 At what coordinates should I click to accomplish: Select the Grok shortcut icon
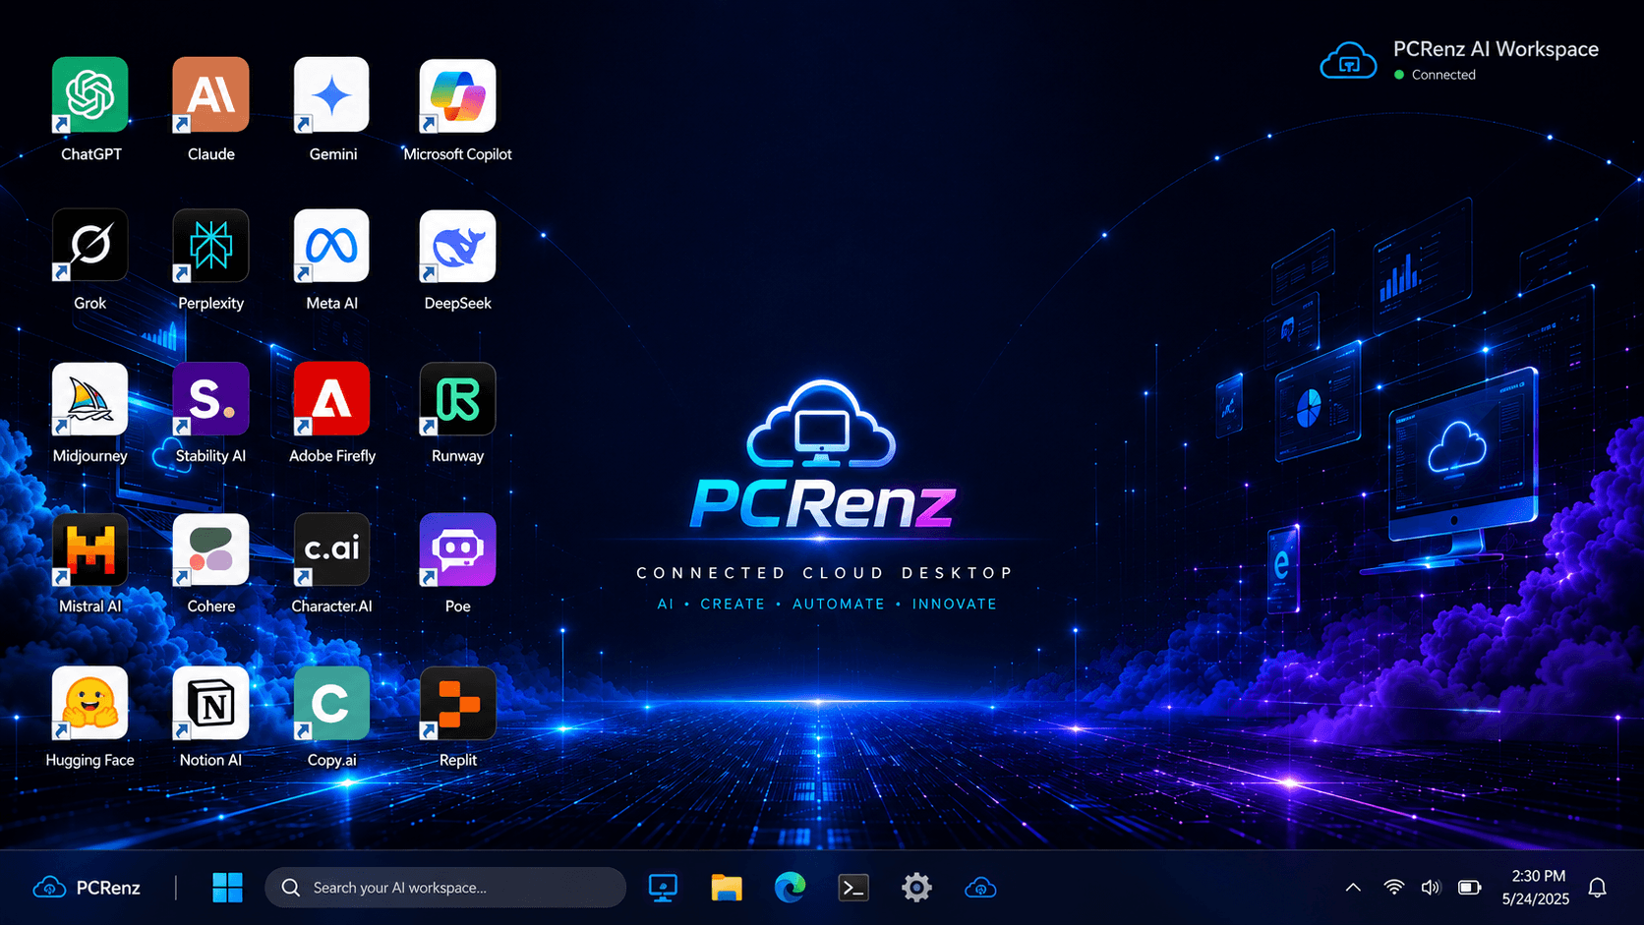pyautogui.click(x=90, y=246)
